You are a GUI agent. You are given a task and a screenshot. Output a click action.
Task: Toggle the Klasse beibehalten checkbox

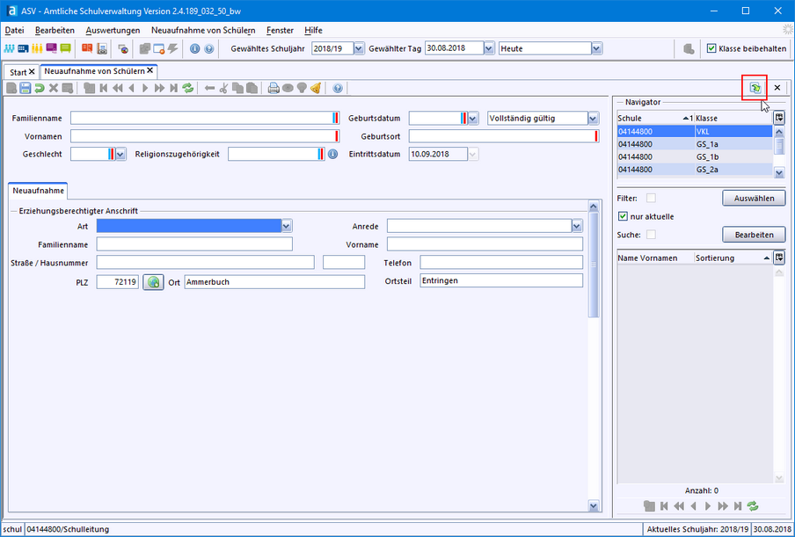(711, 48)
